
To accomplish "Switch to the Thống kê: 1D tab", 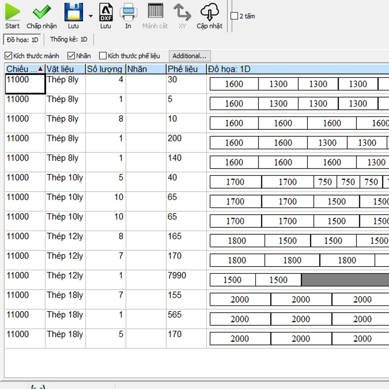I will click(x=68, y=39).
